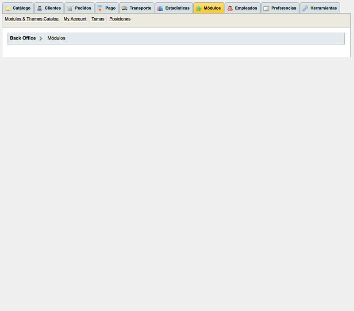The height and width of the screenshot is (311, 354).
Task: Click the wrench icon on Herramientas tab
Action: 305,8
